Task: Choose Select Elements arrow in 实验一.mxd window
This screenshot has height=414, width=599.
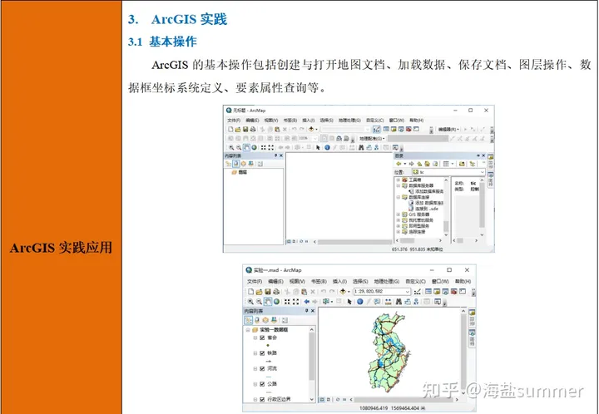Action: 349,302
